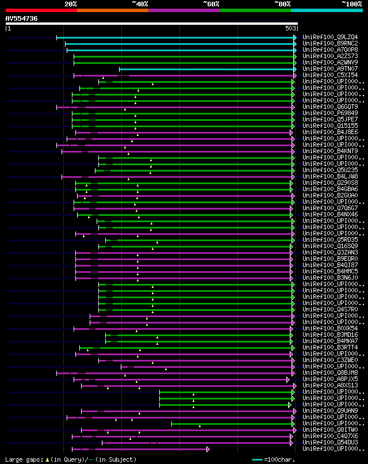Viewport: 368px width, 464px height.
Task: Select the UniRef100_Q16SQ9 label
Action: (330, 246)
